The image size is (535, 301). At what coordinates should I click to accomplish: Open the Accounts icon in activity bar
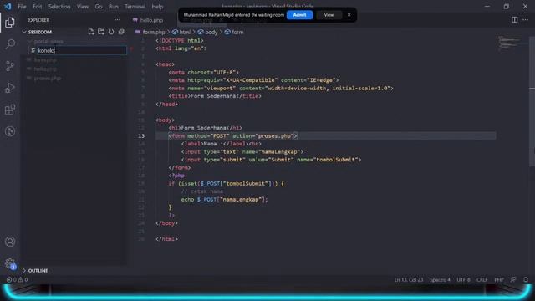(10, 242)
